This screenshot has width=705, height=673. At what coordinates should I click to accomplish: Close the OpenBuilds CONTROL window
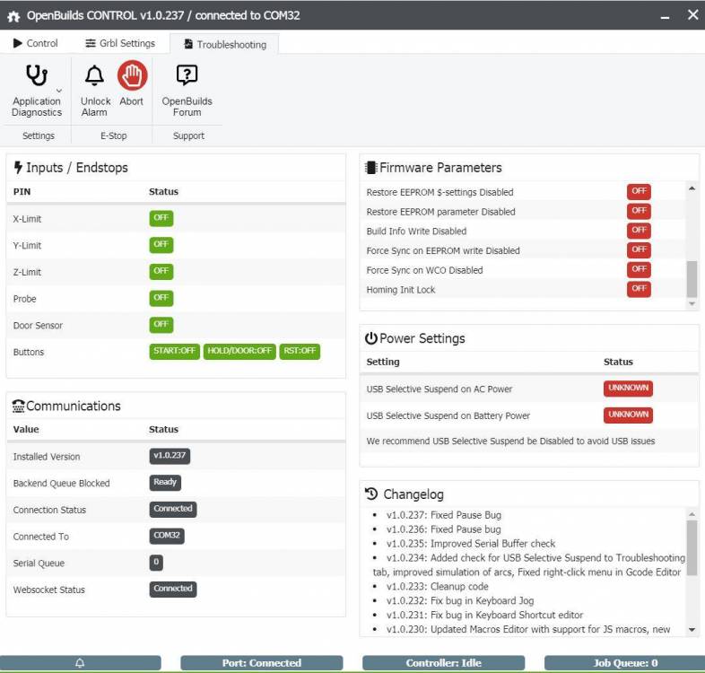pyautogui.click(x=692, y=15)
